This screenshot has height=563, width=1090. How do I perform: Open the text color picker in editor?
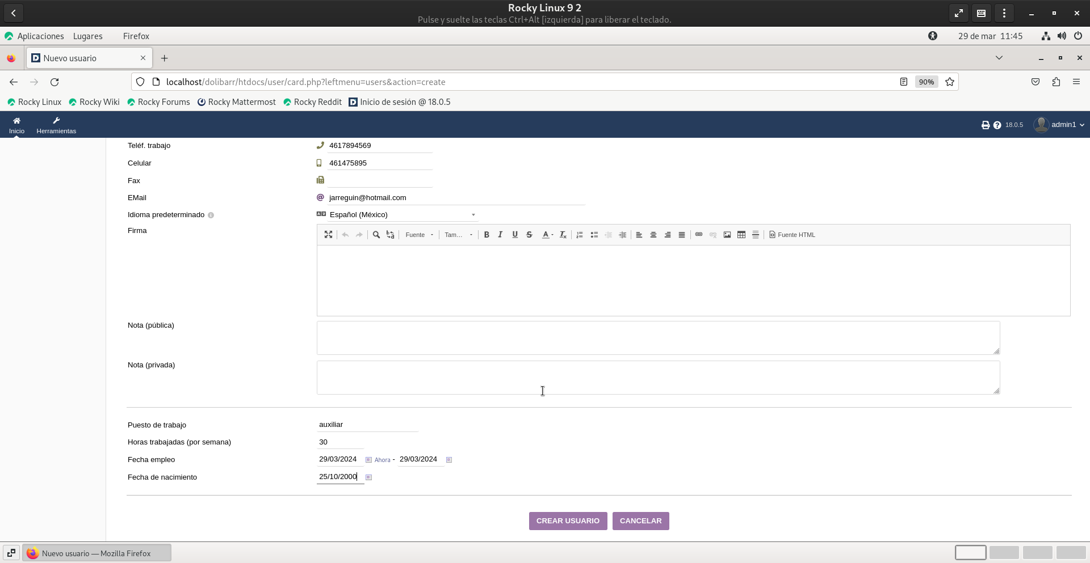pyautogui.click(x=547, y=235)
